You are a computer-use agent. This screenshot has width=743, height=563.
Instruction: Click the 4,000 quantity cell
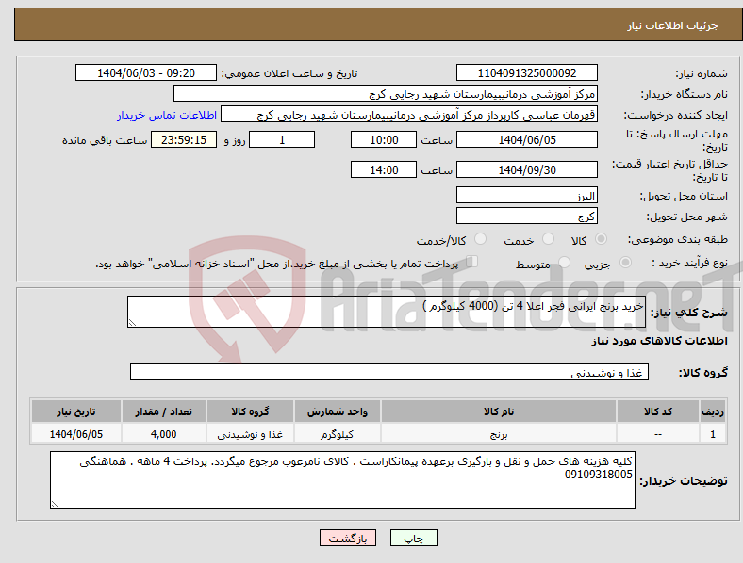coord(163,434)
